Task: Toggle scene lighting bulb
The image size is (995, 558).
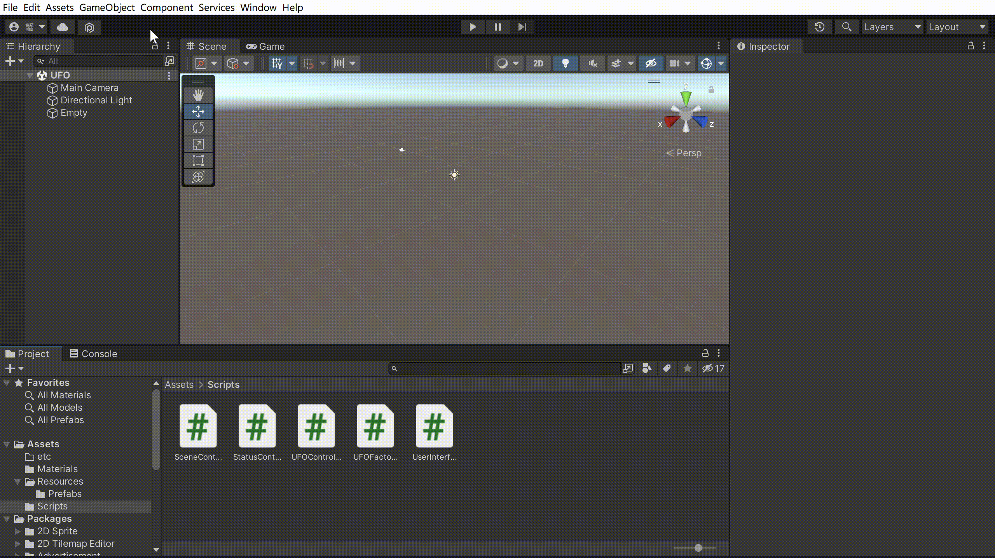Action: [566, 63]
